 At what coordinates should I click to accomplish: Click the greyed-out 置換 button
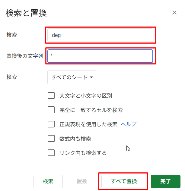(82, 181)
